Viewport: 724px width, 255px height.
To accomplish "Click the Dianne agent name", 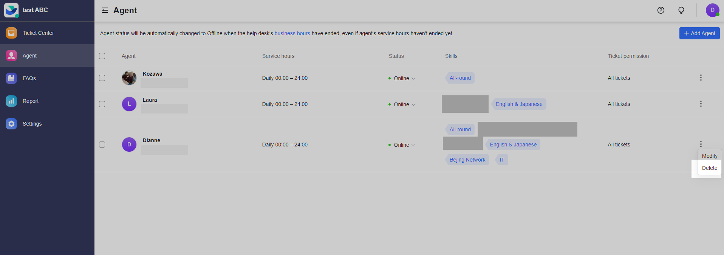I will click(152, 140).
